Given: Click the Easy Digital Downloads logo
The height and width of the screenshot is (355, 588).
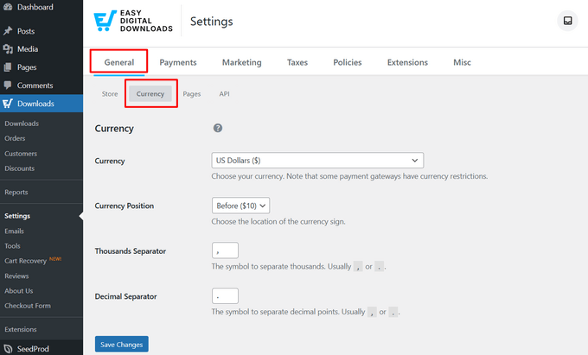Looking at the screenshot, I should [x=133, y=22].
